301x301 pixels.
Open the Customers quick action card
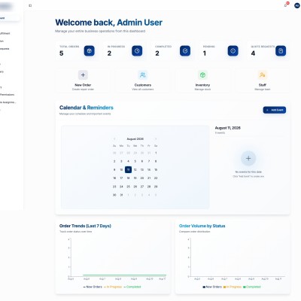point(143,81)
